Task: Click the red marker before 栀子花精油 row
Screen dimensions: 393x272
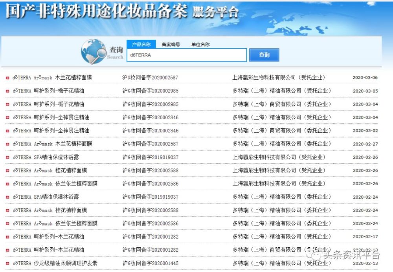Action: pyautogui.click(x=7, y=91)
